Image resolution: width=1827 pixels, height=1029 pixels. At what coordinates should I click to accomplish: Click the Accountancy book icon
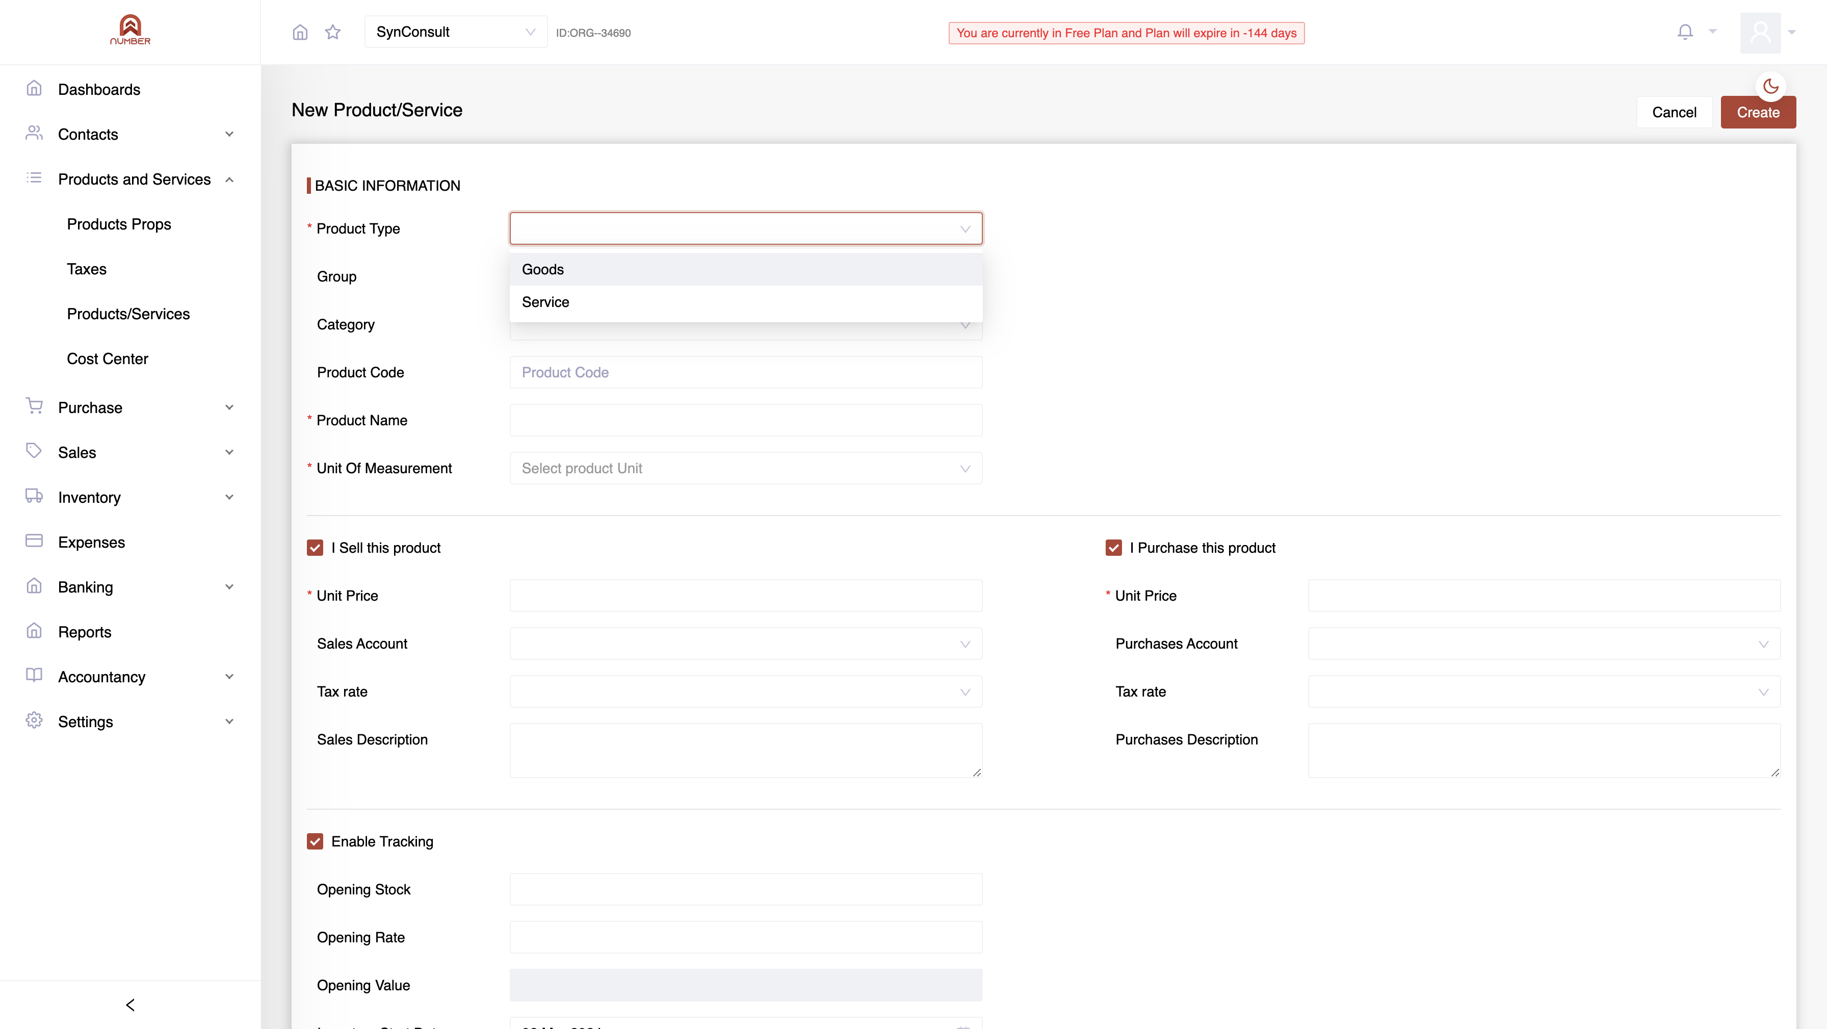[34, 675]
